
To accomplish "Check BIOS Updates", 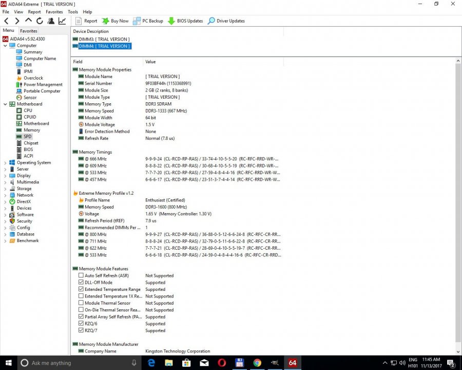I will tap(185, 21).
